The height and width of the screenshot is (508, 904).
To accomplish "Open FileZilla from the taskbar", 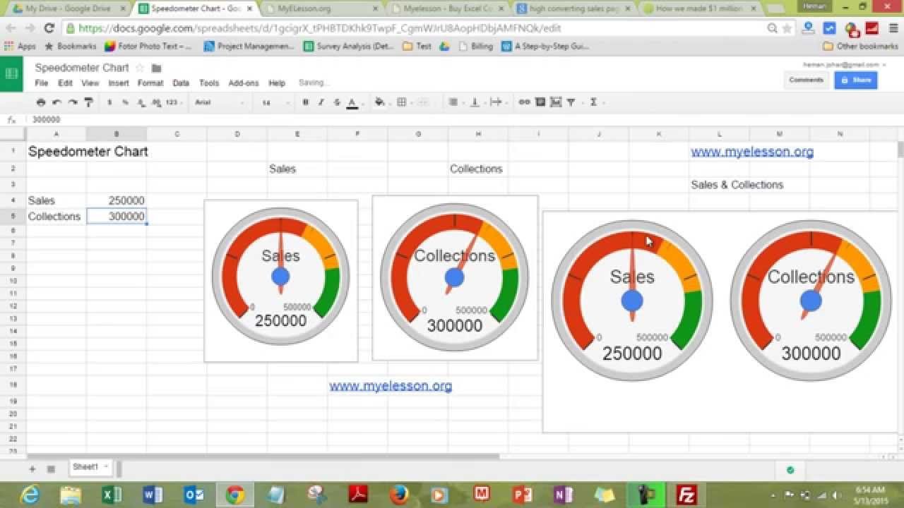I will click(x=686, y=495).
